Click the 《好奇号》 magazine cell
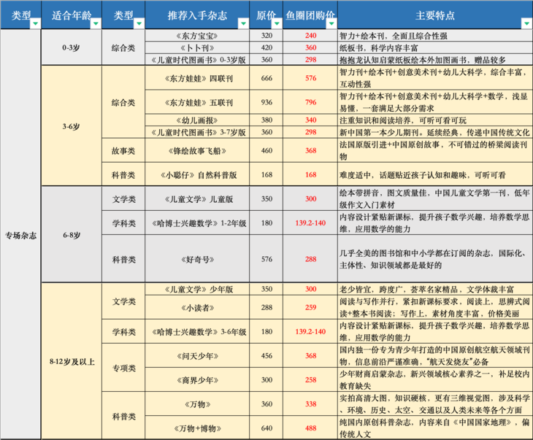 tap(197, 258)
